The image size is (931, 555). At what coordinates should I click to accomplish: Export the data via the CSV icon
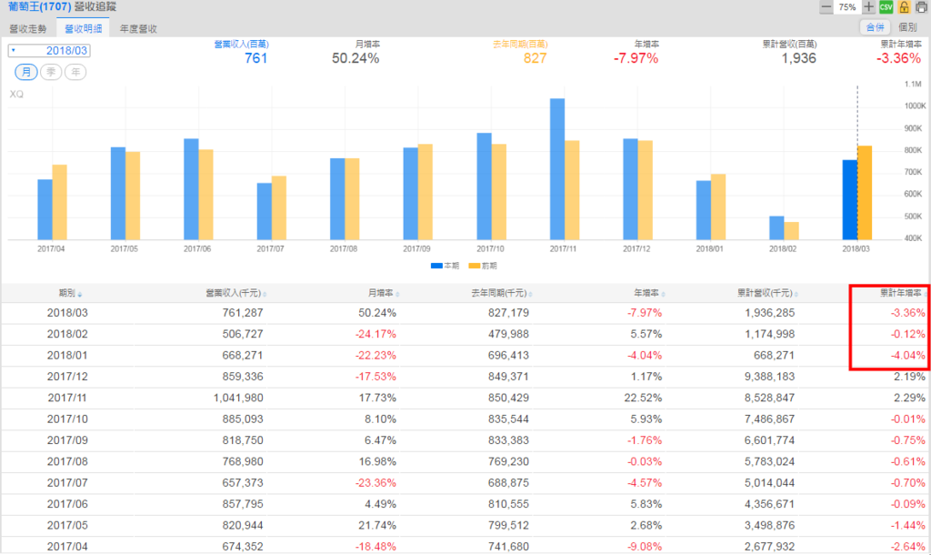886,7
